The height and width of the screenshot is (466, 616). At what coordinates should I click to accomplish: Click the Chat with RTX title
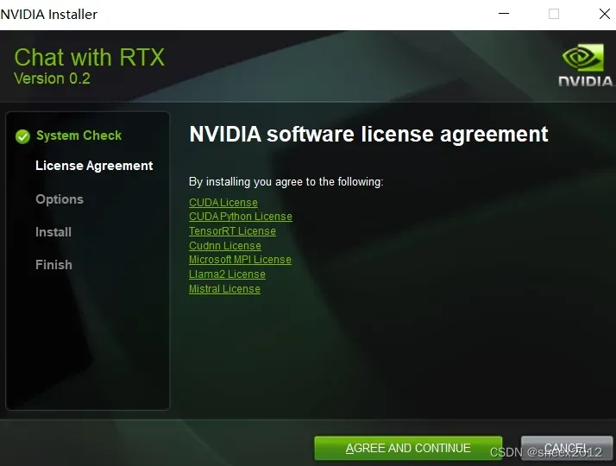(x=89, y=57)
